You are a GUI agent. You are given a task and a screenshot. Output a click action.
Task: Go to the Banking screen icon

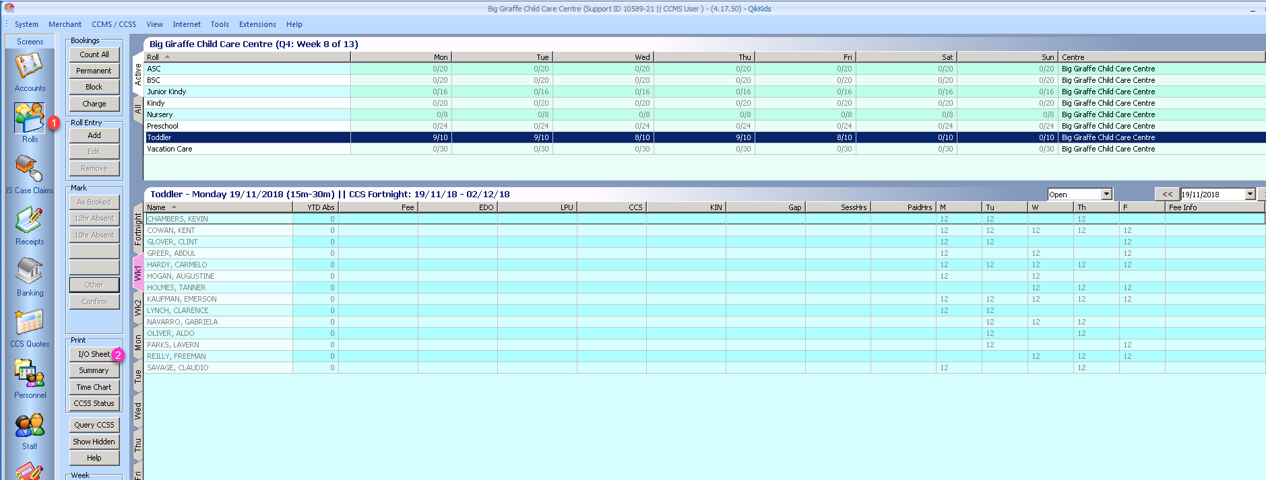(30, 272)
